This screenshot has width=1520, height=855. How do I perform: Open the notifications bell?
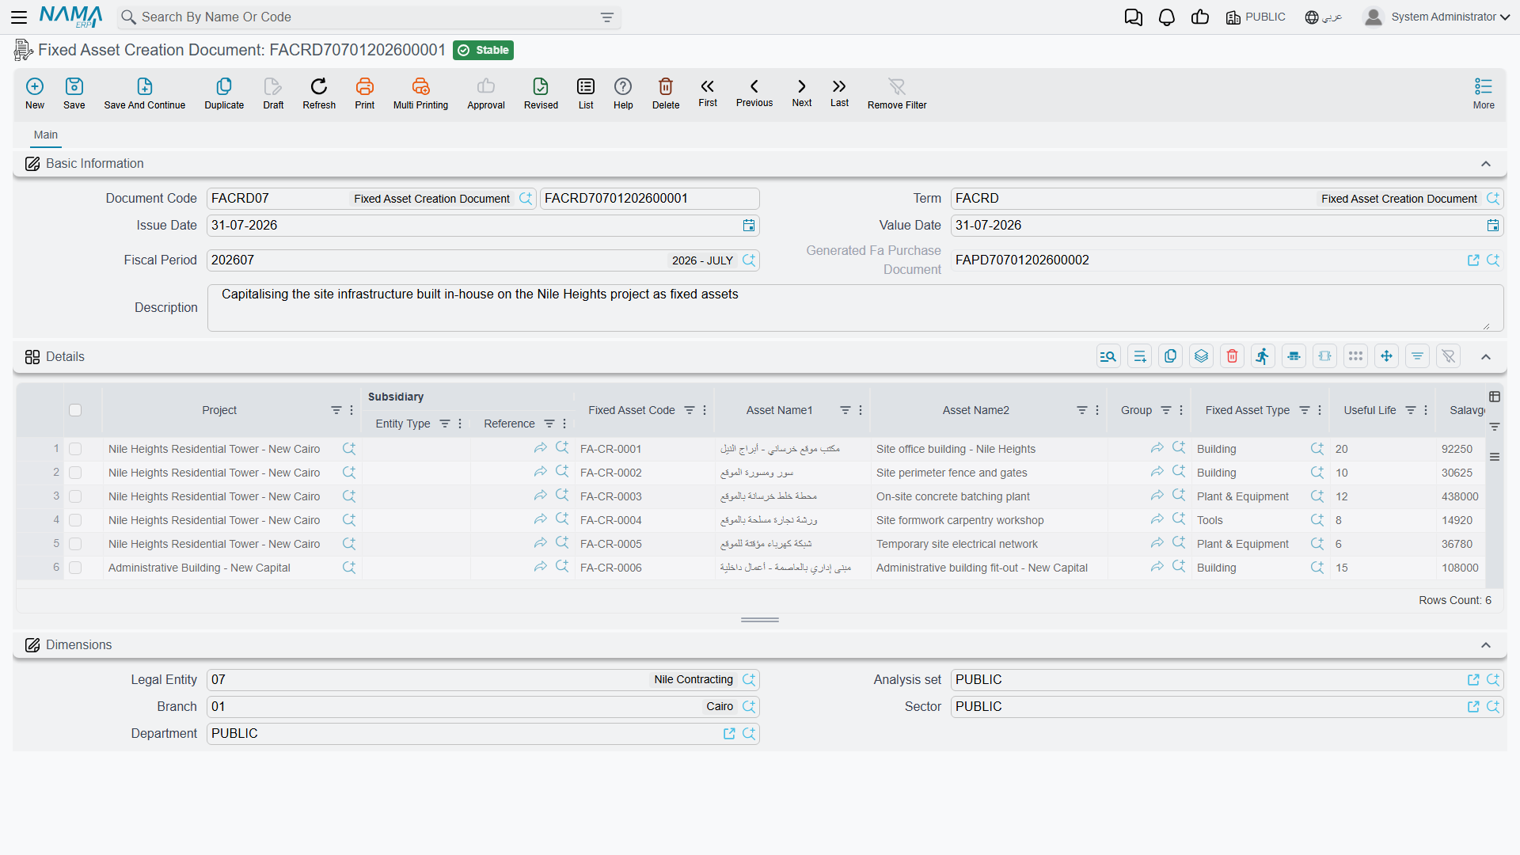point(1167,17)
